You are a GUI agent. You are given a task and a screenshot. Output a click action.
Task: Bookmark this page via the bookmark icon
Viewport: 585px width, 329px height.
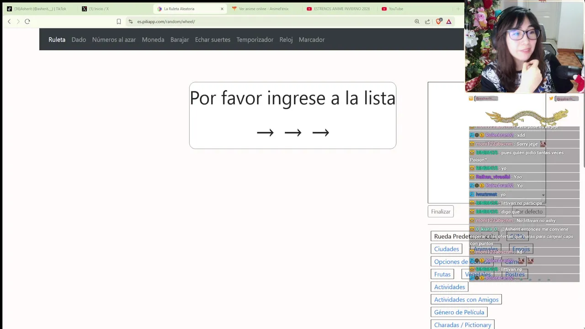119,21
